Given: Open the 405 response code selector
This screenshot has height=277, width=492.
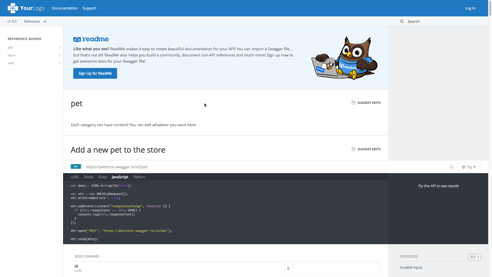Looking at the screenshot, I should (474, 257).
